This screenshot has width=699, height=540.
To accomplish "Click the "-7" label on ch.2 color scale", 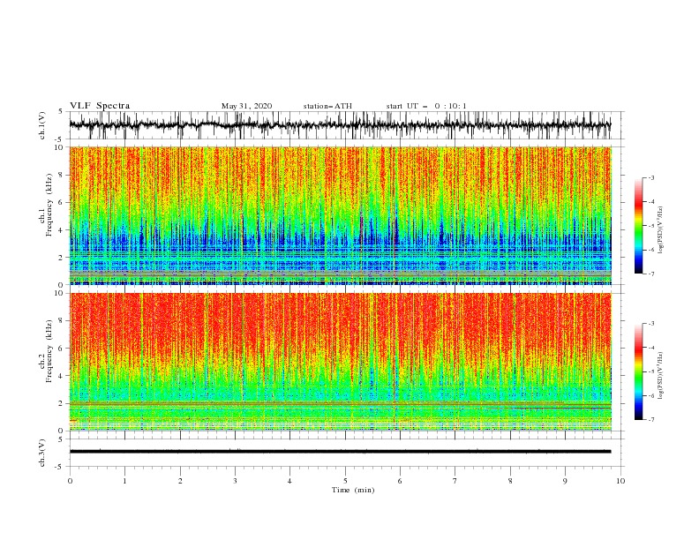I will [650, 420].
